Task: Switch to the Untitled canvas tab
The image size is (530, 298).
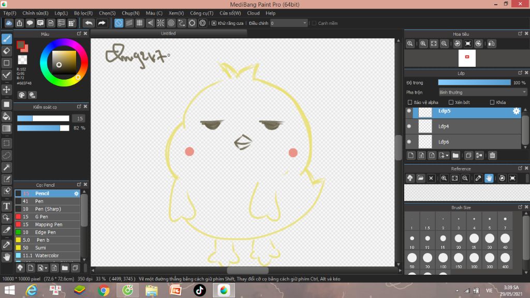Action: (168, 34)
